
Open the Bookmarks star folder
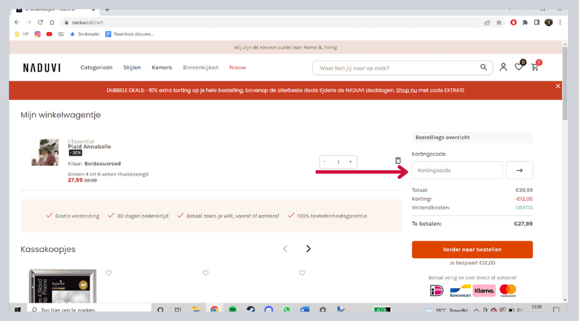pos(85,34)
